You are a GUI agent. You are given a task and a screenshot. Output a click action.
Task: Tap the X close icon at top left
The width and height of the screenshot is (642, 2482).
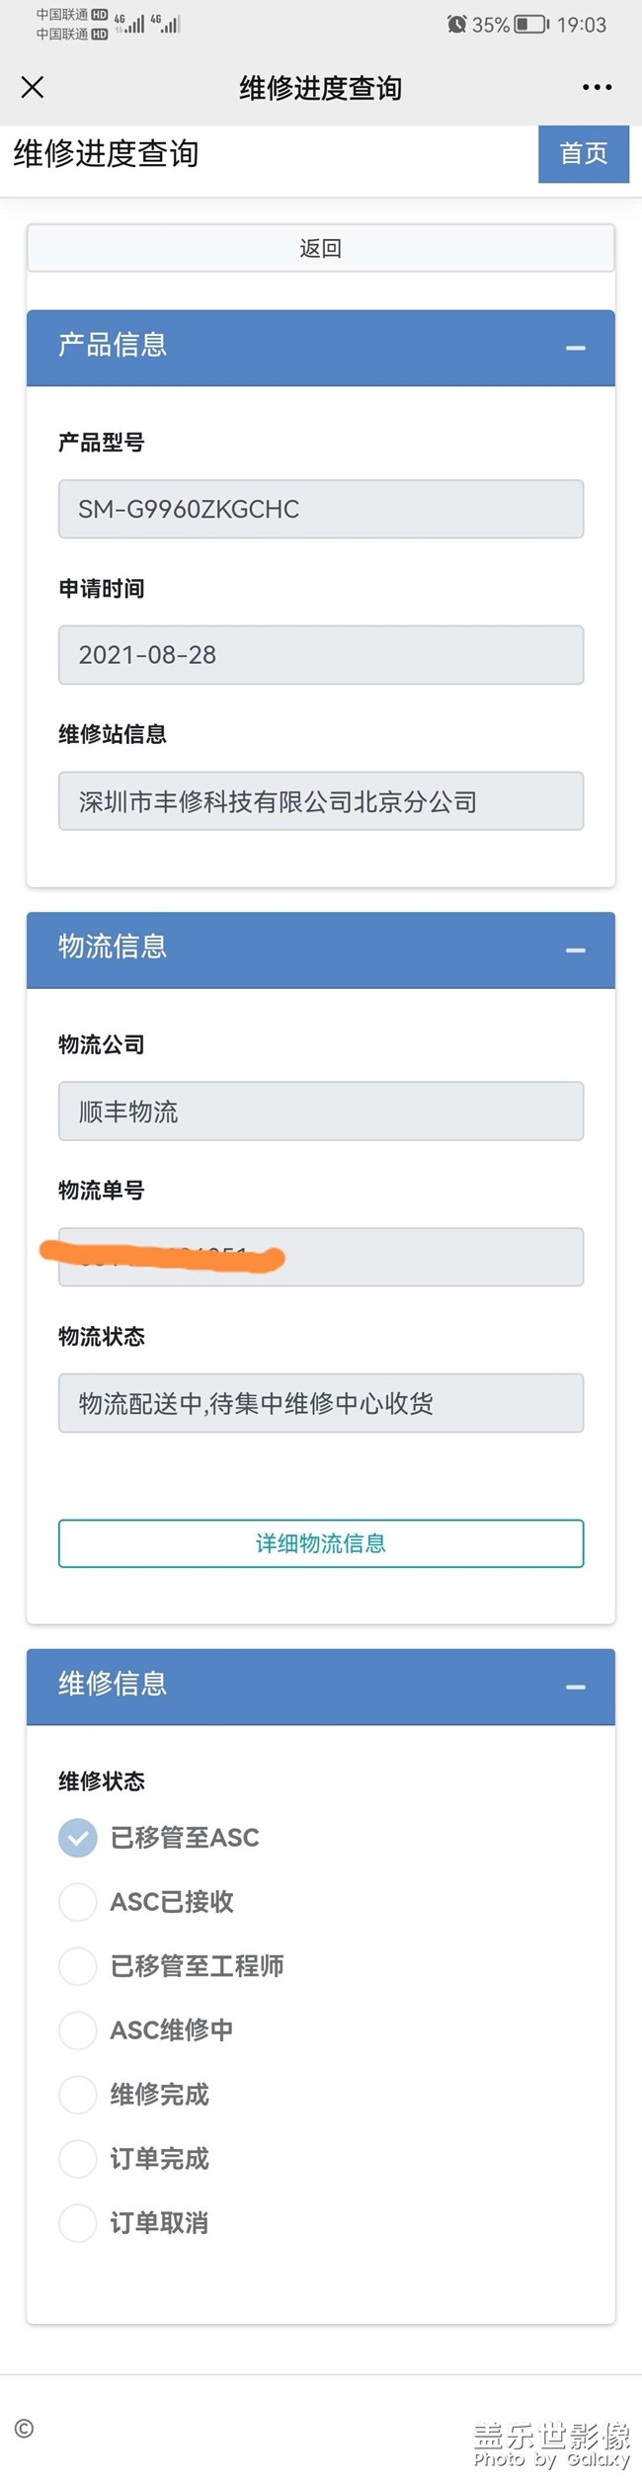coord(33,88)
